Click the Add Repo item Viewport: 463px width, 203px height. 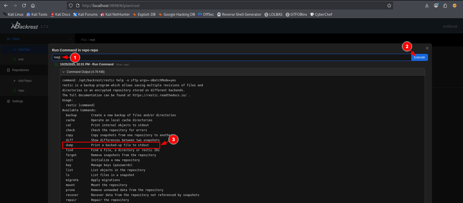25,81
